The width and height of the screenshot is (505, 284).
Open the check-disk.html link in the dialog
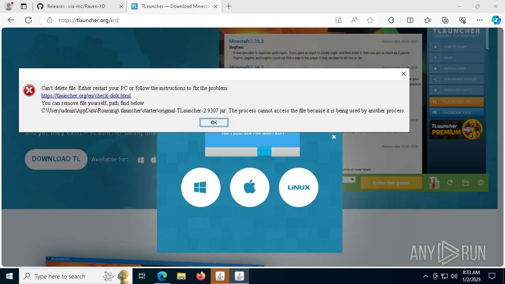(86, 95)
